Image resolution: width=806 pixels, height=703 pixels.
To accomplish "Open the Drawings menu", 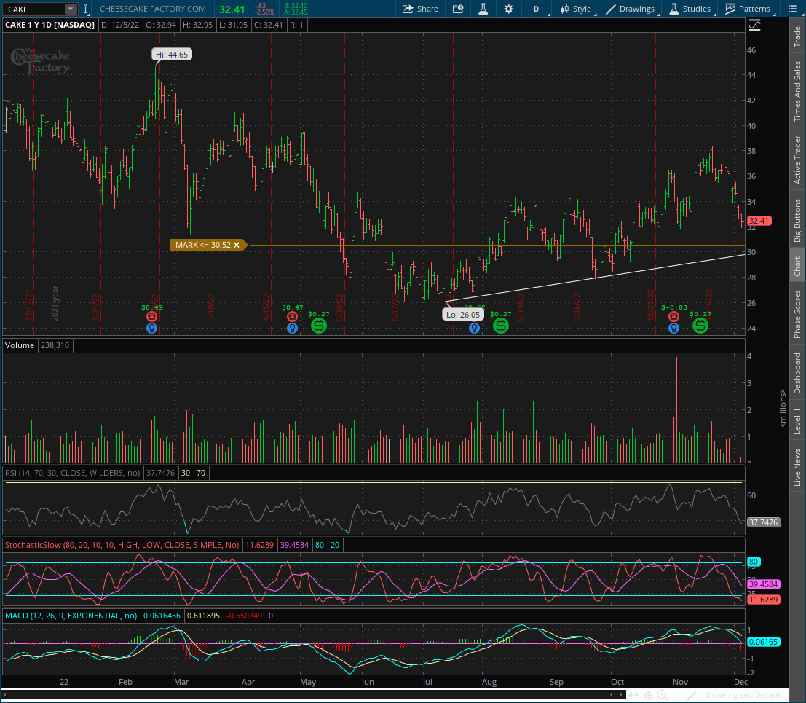I will [631, 9].
